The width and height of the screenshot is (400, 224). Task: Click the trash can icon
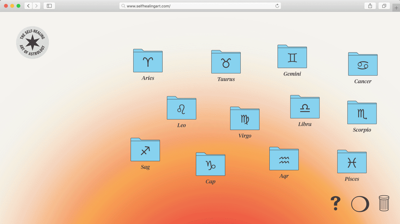click(x=384, y=203)
